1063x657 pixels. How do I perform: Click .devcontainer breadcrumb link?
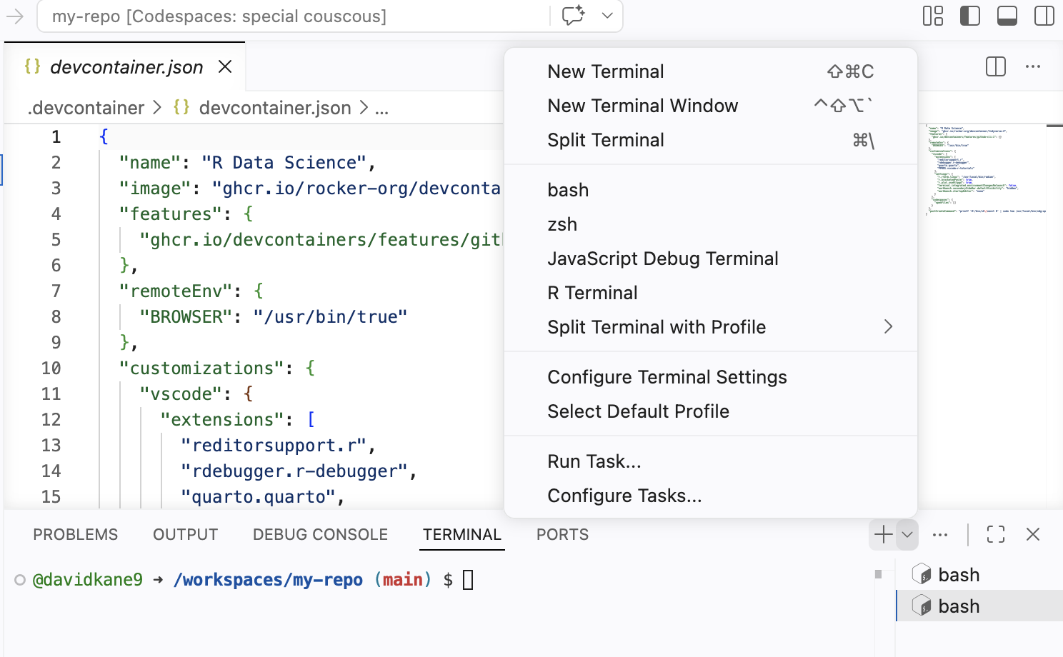pyautogui.click(x=86, y=108)
